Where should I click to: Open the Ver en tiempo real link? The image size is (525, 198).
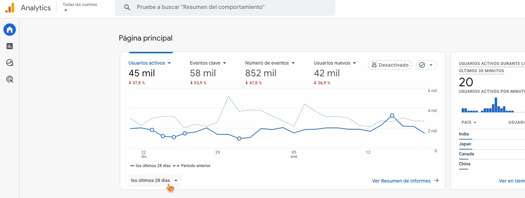coord(512,181)
